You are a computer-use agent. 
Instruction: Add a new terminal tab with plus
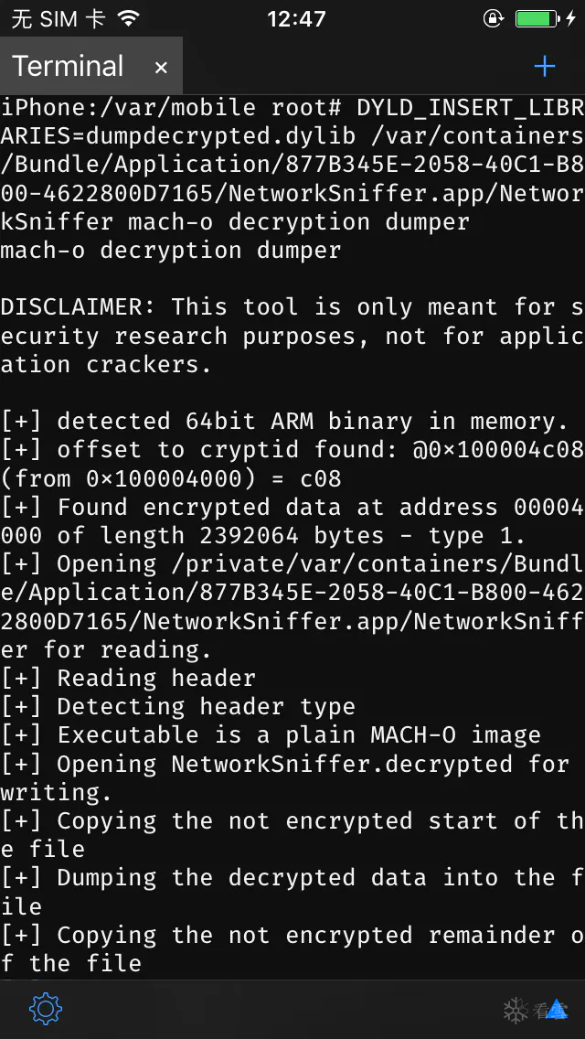[x=545, y=66]
